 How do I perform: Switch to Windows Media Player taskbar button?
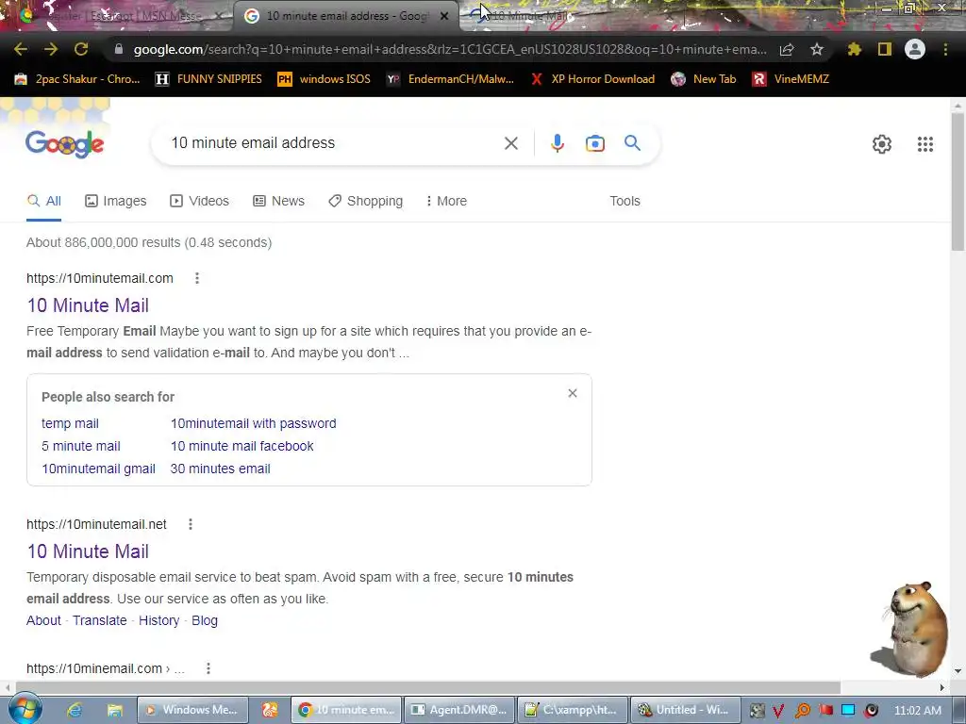click(192, 710)
